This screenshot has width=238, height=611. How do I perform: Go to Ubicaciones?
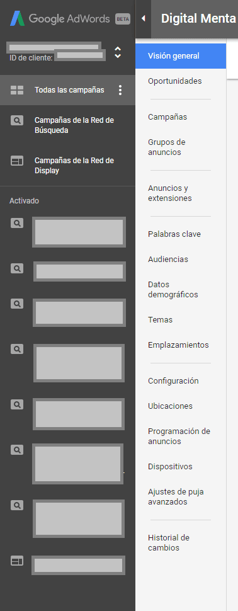click(x=170, y=406)
